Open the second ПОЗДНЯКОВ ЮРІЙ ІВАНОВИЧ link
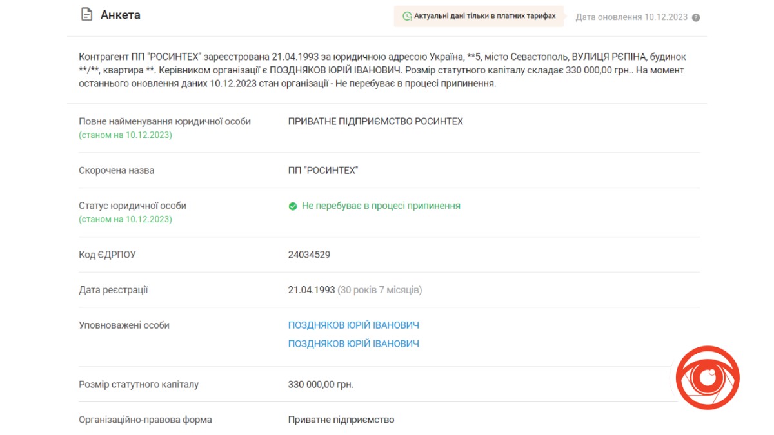 coord(353,344)
